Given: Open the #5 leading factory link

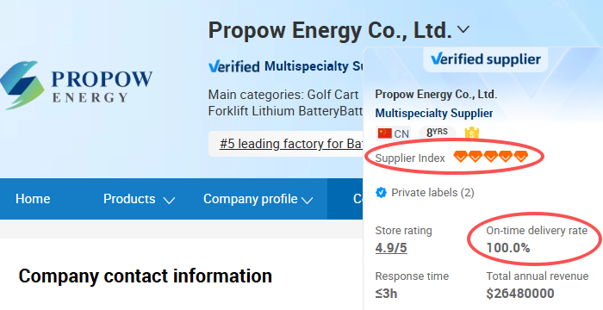Looking at the screenshot, I should (x=291, y=144).
